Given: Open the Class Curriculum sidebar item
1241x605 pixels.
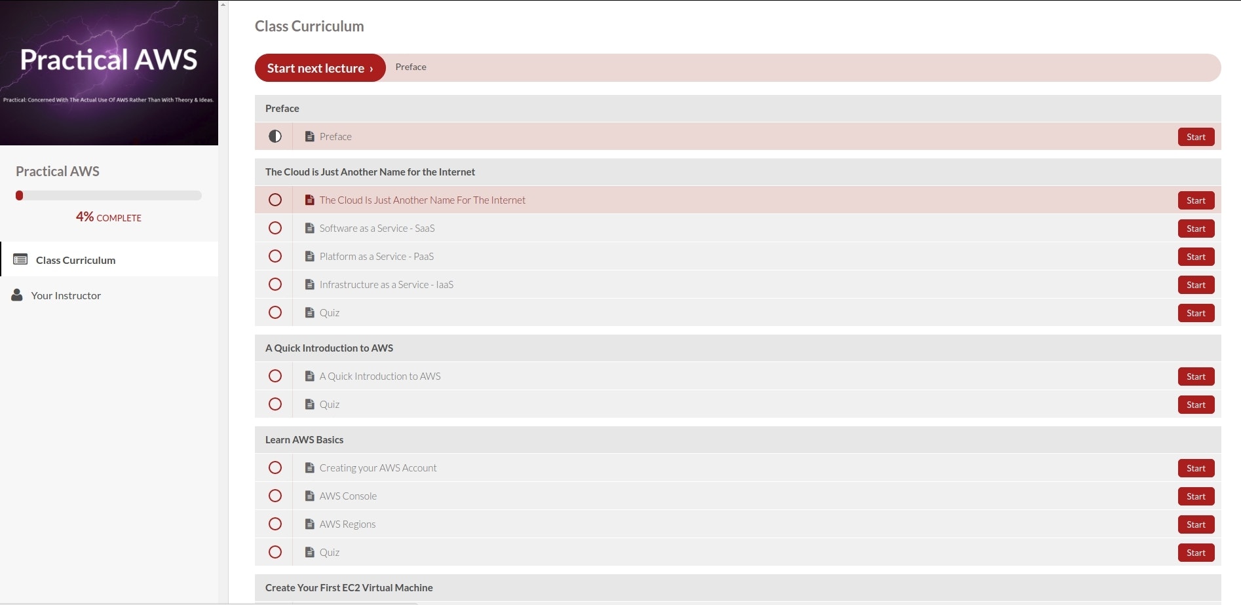Looking at the screenshot, I should pos(109,259).
